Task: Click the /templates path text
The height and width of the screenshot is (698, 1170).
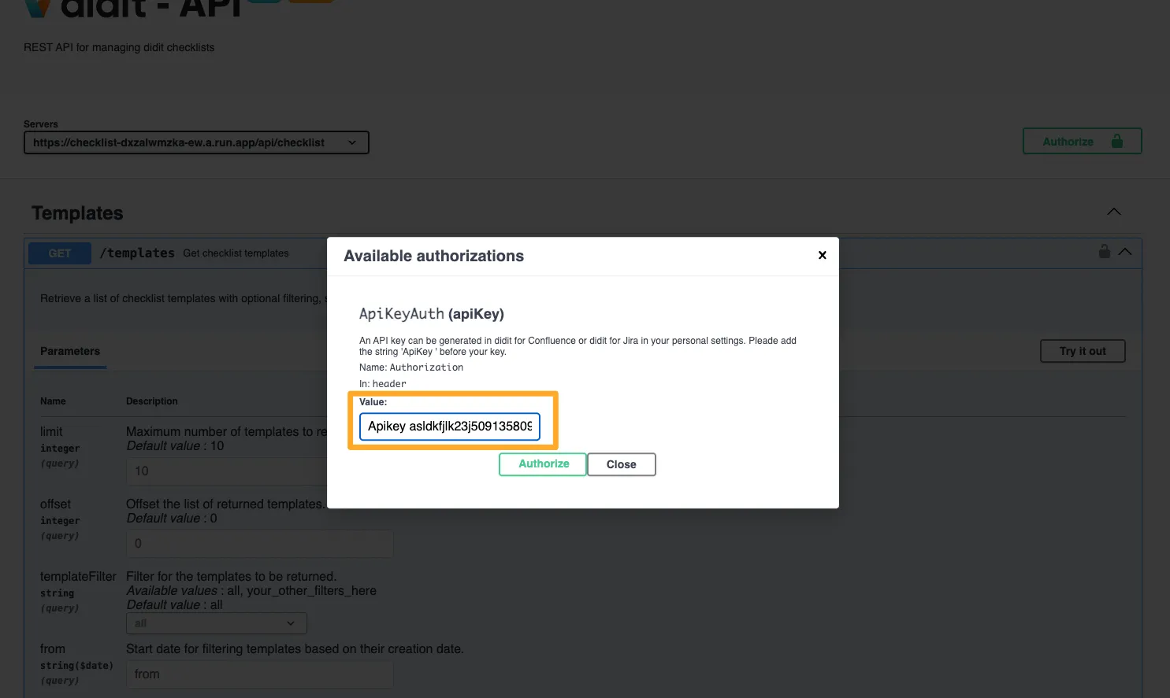Action: click(x=137, y=253)
